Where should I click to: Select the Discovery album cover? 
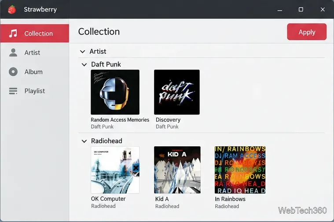(x=177, y=92)
